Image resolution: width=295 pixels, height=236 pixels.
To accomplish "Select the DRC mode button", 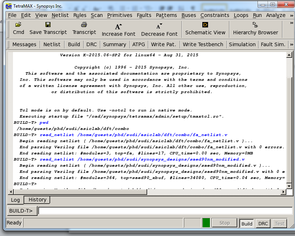I will (x=263, y=224).
